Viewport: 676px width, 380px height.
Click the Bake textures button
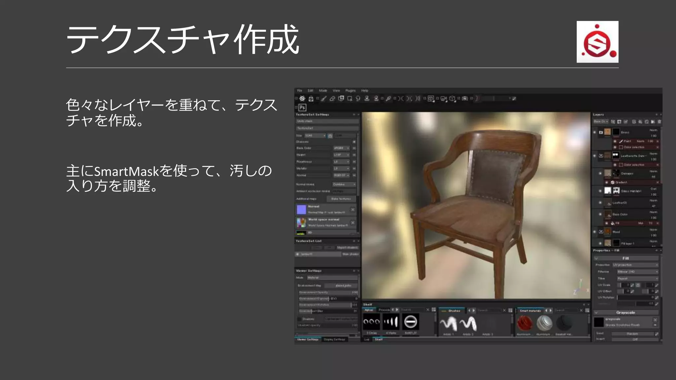[341, 199]
